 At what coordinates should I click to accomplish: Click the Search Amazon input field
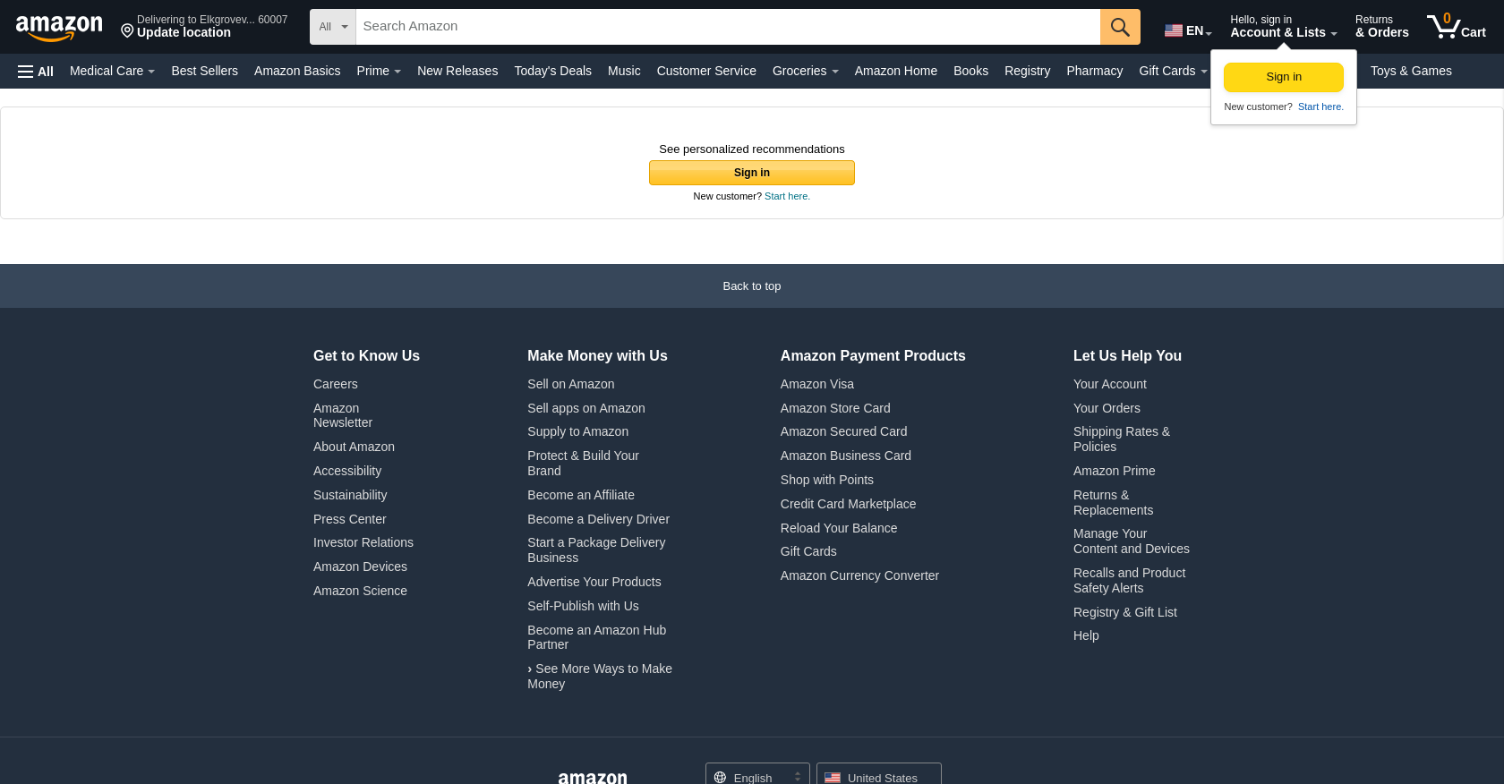728,27
